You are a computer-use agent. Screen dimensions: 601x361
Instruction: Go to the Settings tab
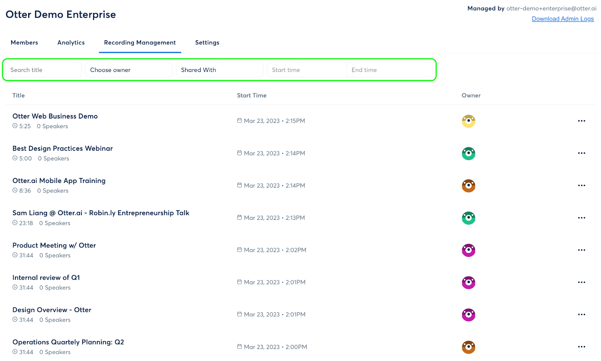pos(207,43)
